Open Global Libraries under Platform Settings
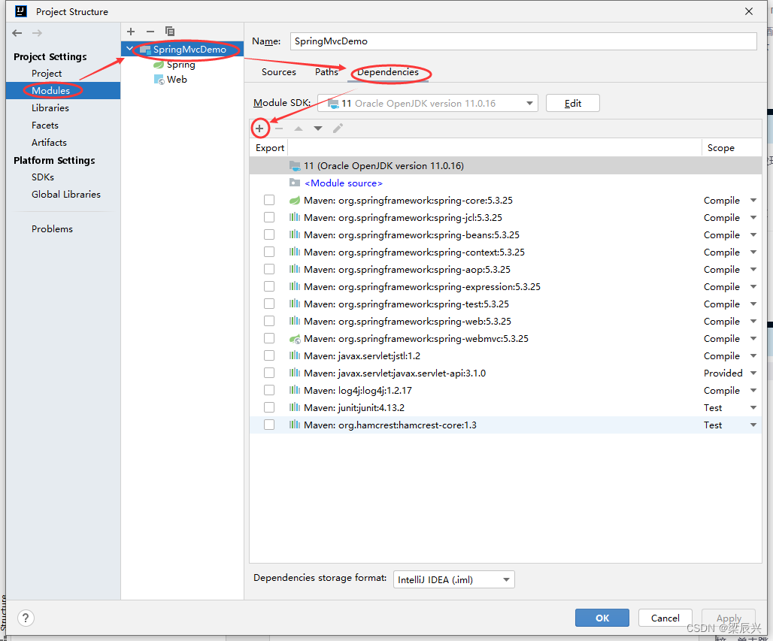 click(x=66, y=194)
